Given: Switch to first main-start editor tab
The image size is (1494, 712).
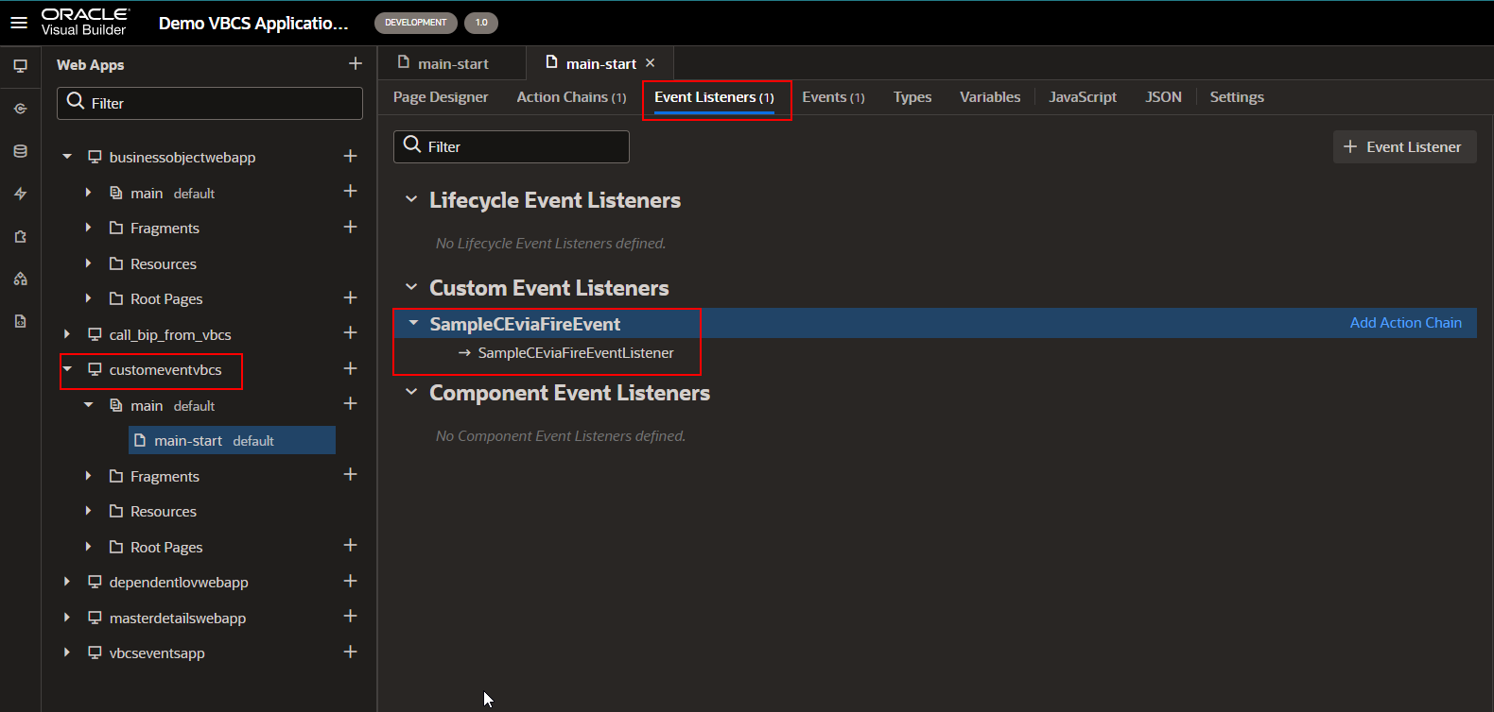Looking at the screenshot, I should [x=452, y=63].
